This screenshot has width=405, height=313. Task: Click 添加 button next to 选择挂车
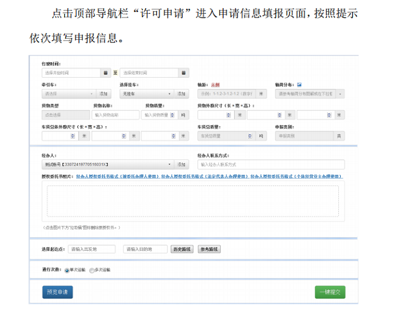tap(181, 94)
